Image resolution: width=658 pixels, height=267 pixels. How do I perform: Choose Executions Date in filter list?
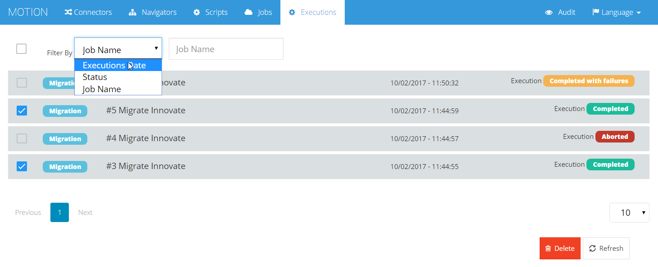pyautogui.click(x=118, y=65)
